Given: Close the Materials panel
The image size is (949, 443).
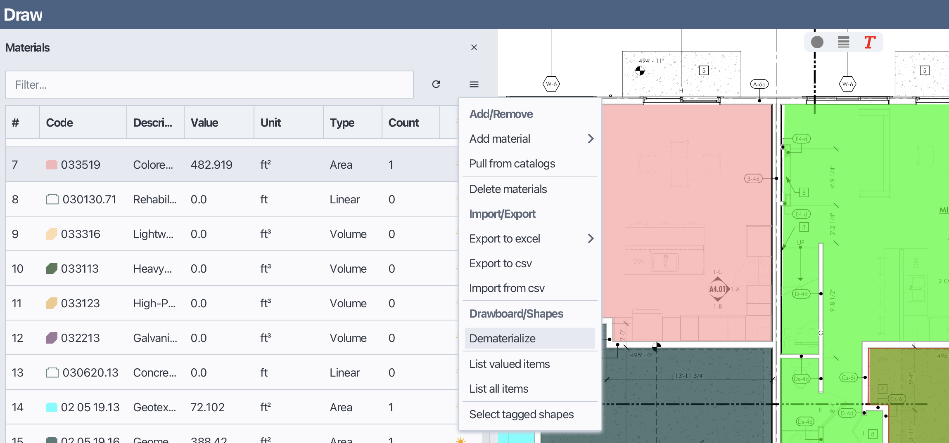Looking at the screenshot, I should click(x=474, y=47).
